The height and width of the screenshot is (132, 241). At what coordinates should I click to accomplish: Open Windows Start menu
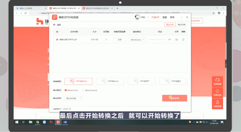point(17,122)
